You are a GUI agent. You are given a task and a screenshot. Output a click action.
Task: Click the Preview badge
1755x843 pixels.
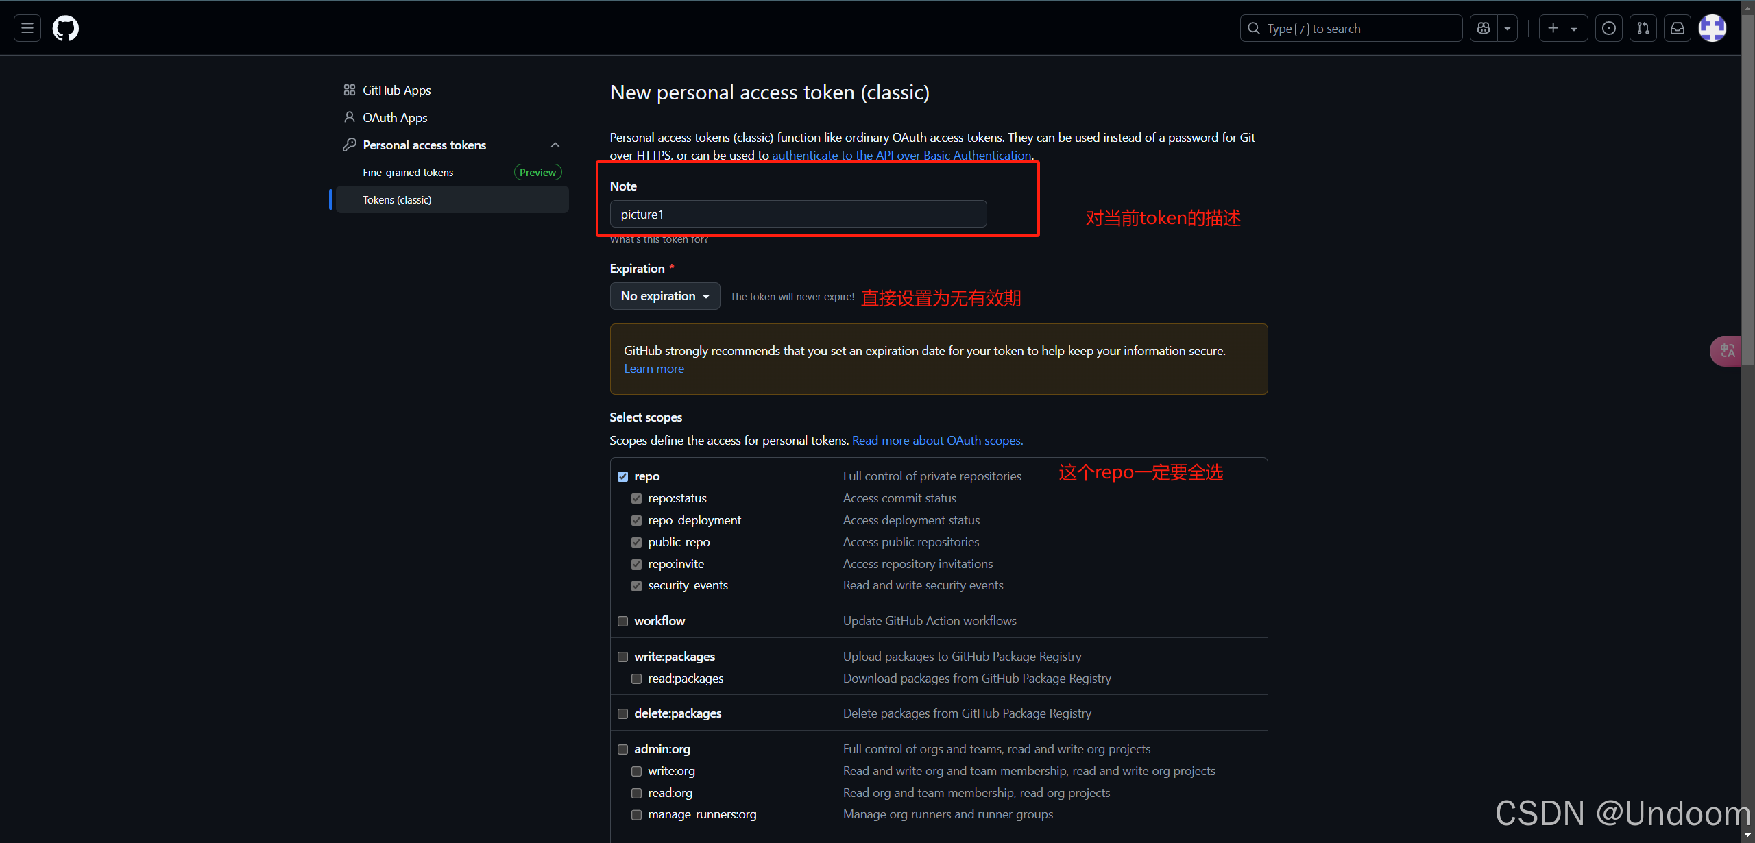[x=537, y=172]
